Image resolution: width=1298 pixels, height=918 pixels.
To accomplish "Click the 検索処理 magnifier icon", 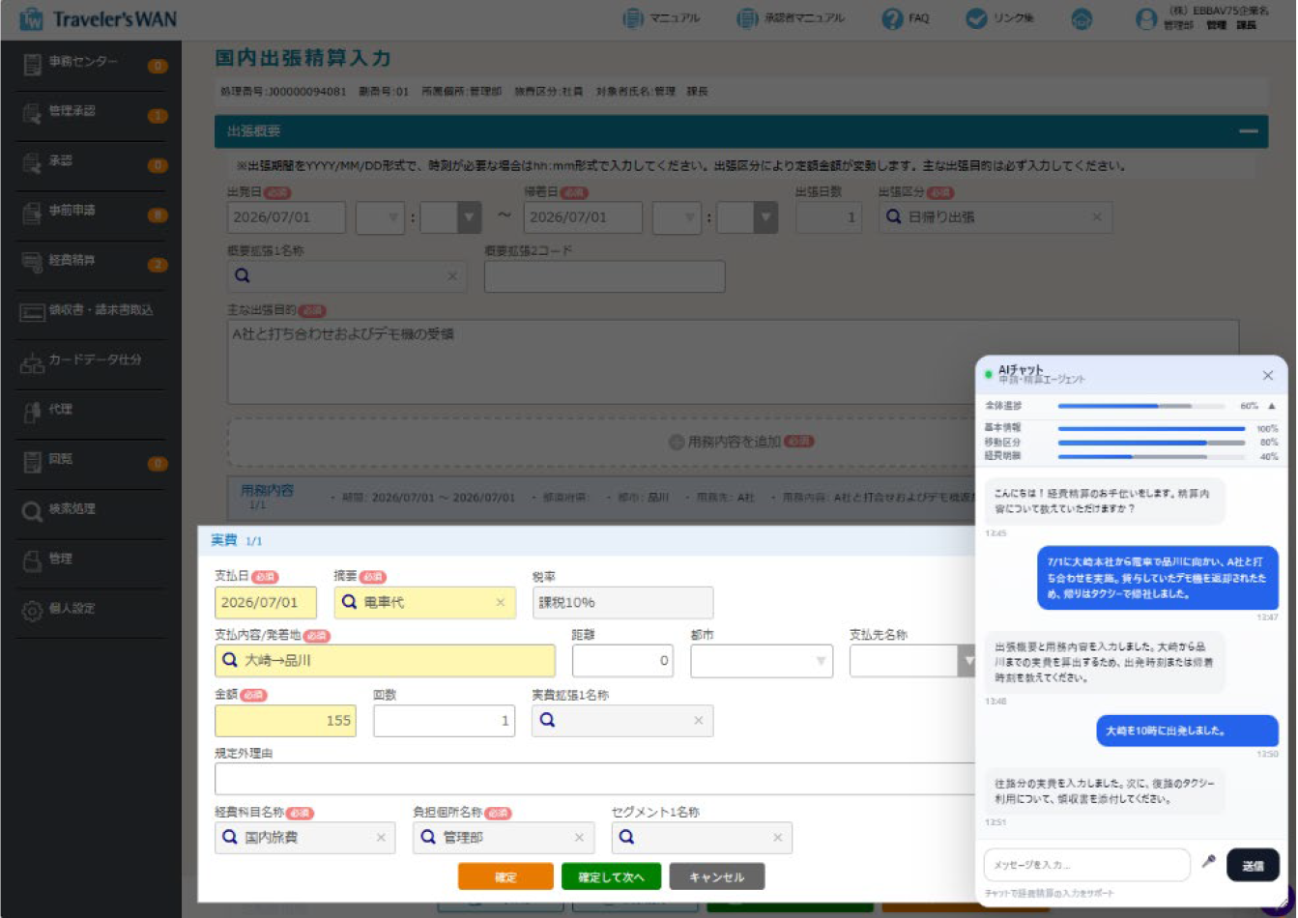I will tap(32, 510).
